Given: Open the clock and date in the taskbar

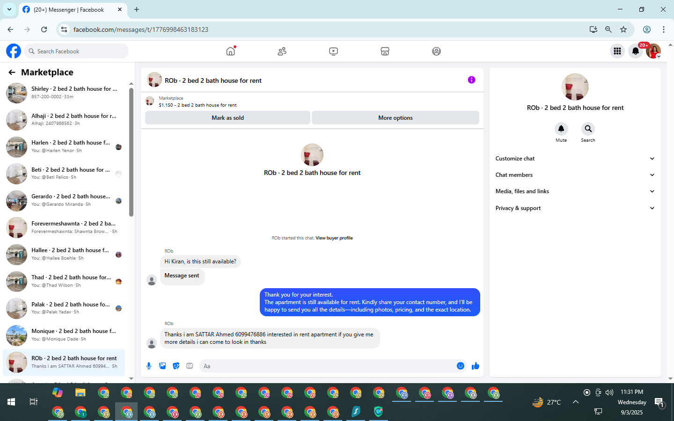Looking at the screenshot, I should point(632,402).
